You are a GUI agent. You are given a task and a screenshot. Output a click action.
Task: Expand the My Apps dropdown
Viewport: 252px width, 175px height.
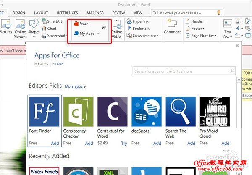pos(98,33)
